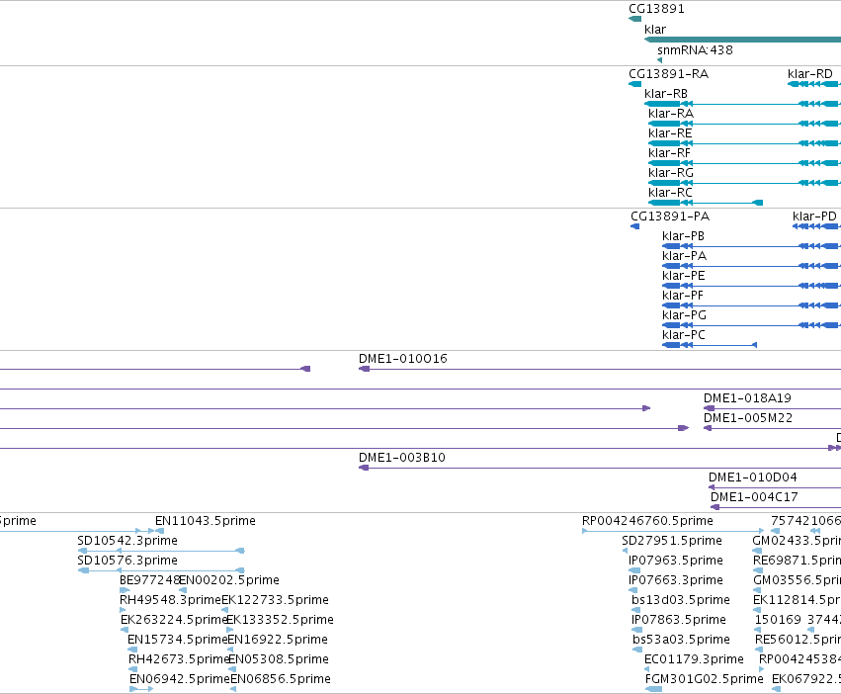This screenshot has width=841, height=694.
Task: Click the DME1-003B10 purple clone line
Action: tap(600, 468)
